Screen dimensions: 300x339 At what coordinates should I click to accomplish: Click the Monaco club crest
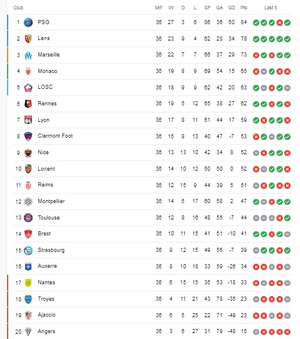point(28,71)
